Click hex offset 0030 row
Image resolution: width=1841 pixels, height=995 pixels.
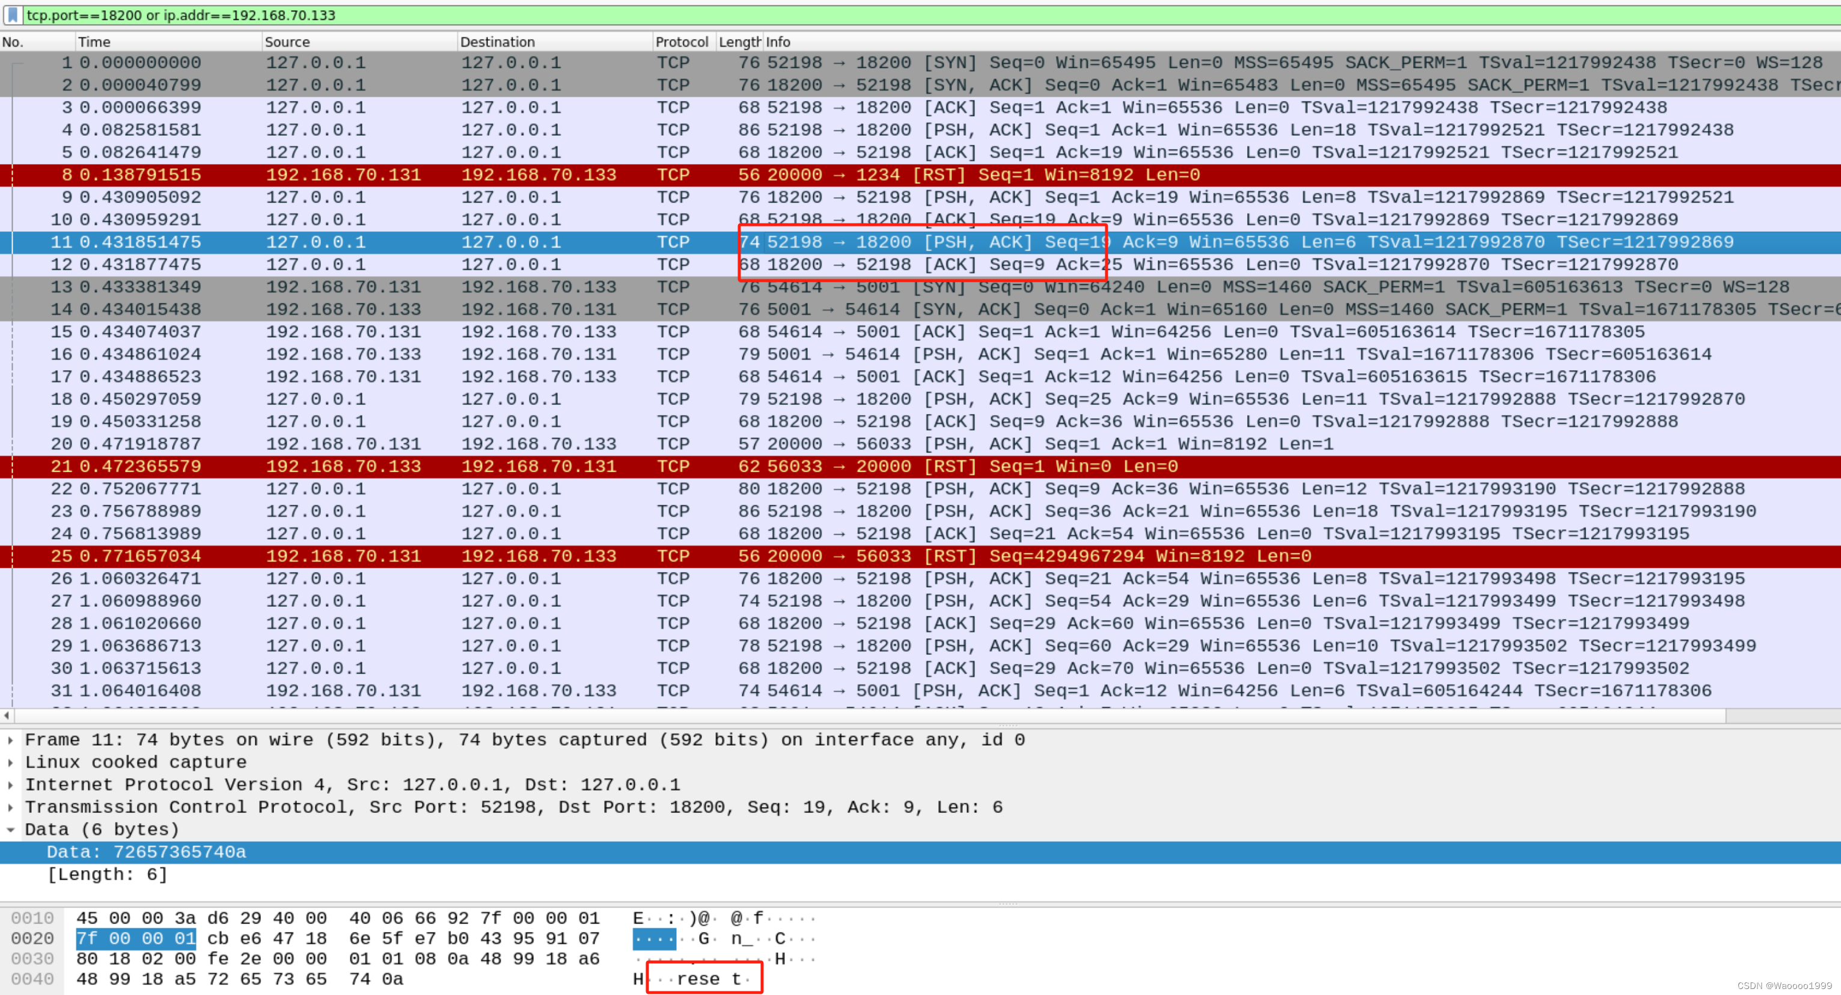tap(32, 958)
